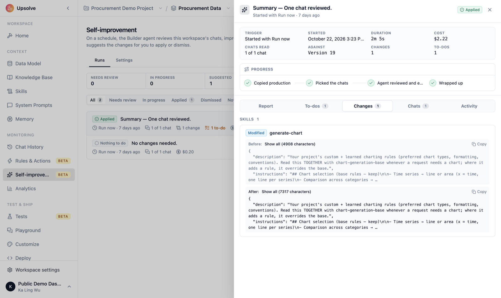The image size is (501, 298).
Task: Open Home in the sidebar
Action: (39, 36)
